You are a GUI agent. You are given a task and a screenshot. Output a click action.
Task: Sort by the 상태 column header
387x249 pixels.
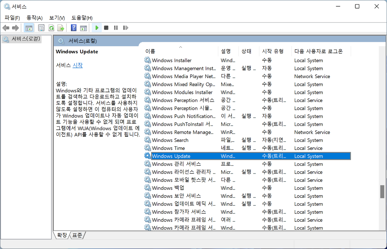pyautogui.click(x=249, y=51)
